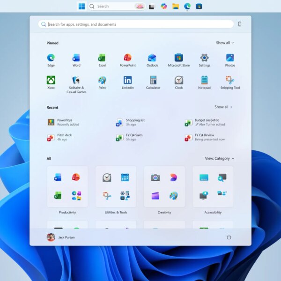Screen dimensions: 281x281
Task: Open the FY Q4 Sales spreadsheet
Action: tap(129, 137)
